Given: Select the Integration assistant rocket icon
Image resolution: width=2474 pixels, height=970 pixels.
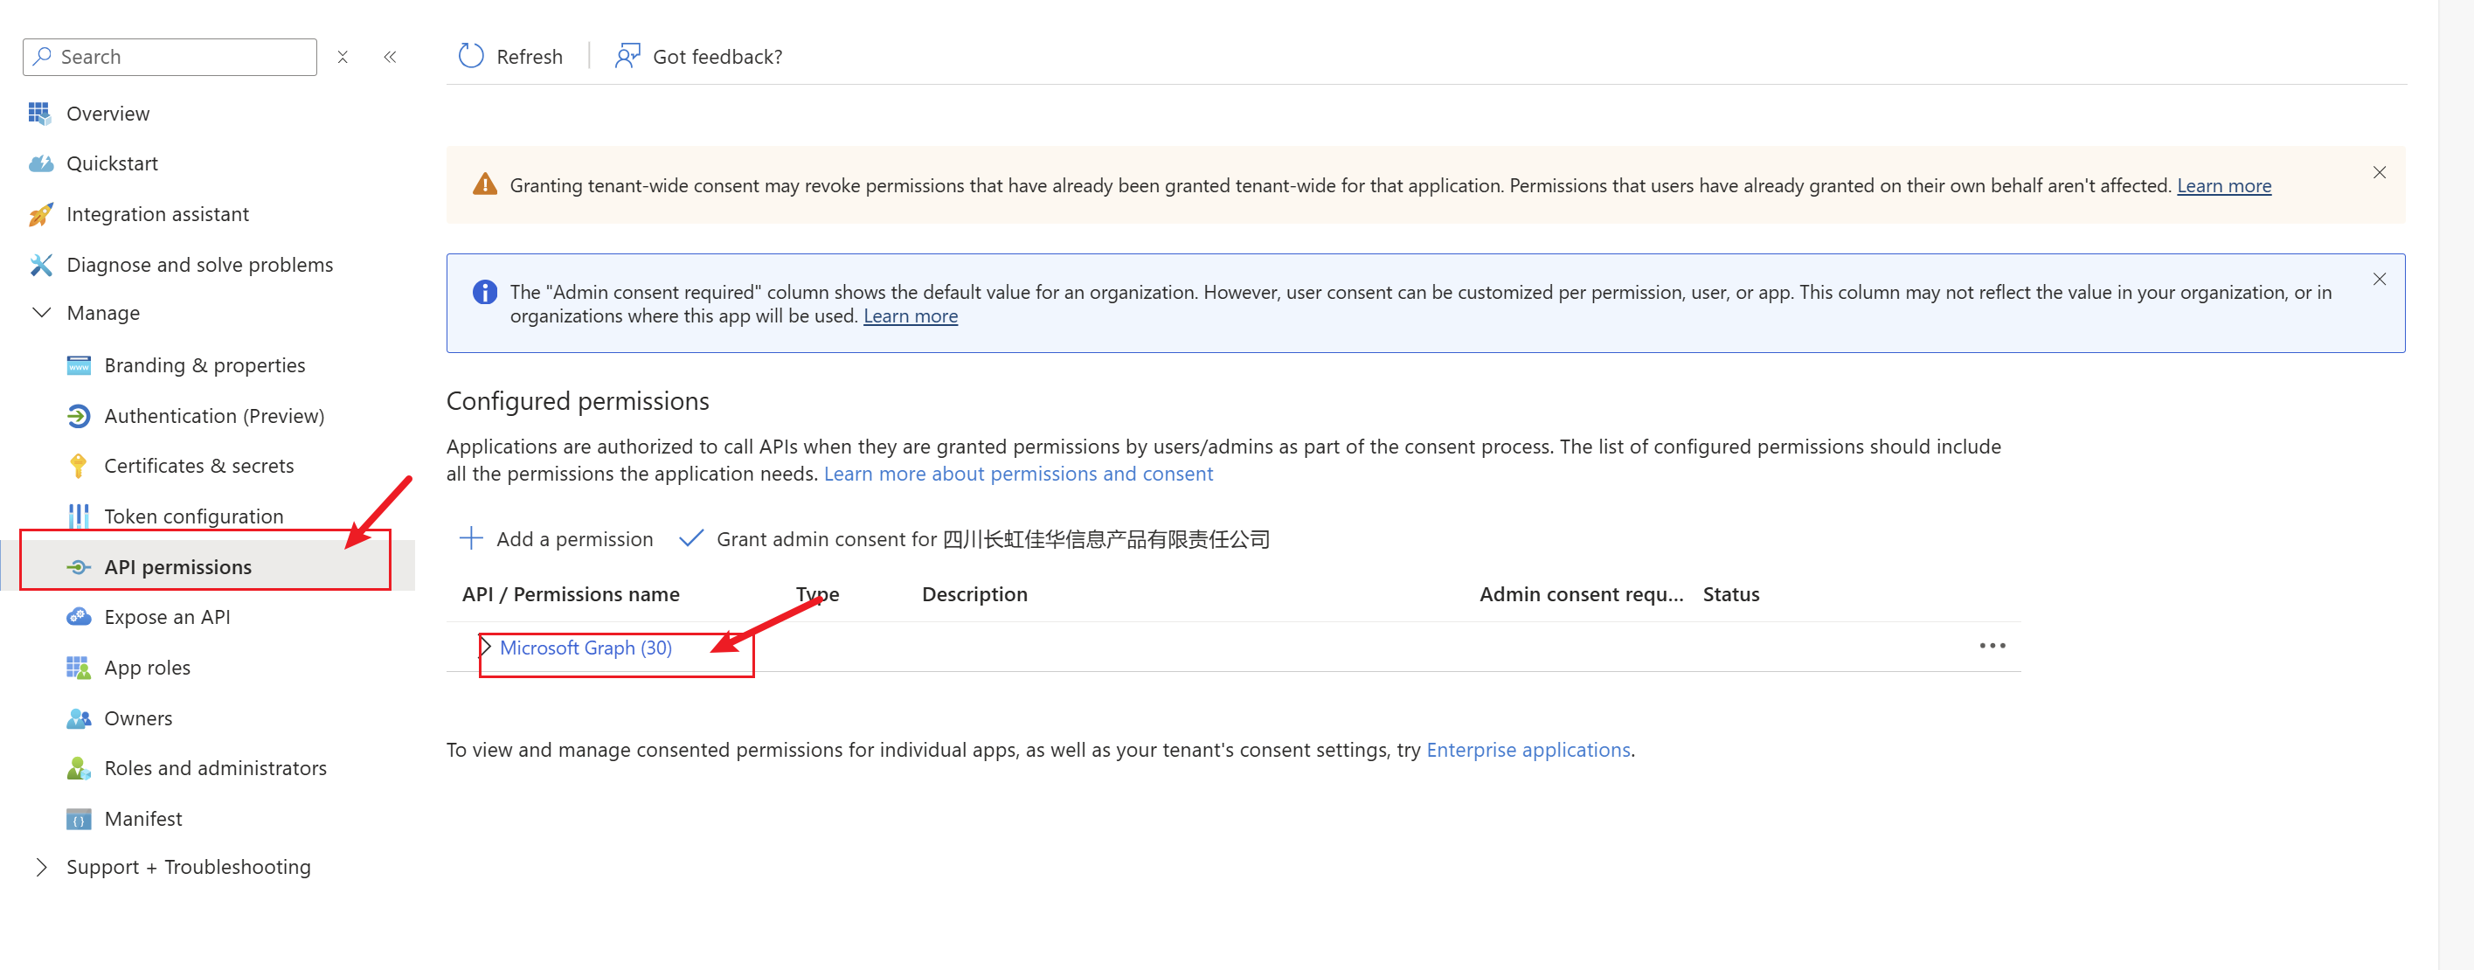Looking at the screenshot, I should tap(40, 214).
